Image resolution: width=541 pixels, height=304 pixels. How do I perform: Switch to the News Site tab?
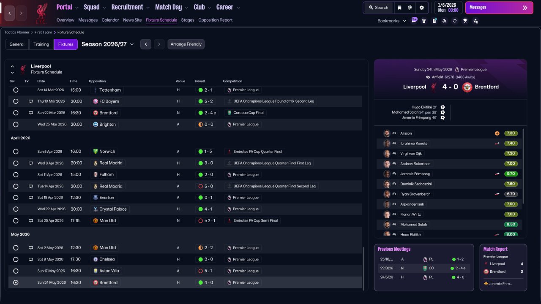tap(132, 20)
